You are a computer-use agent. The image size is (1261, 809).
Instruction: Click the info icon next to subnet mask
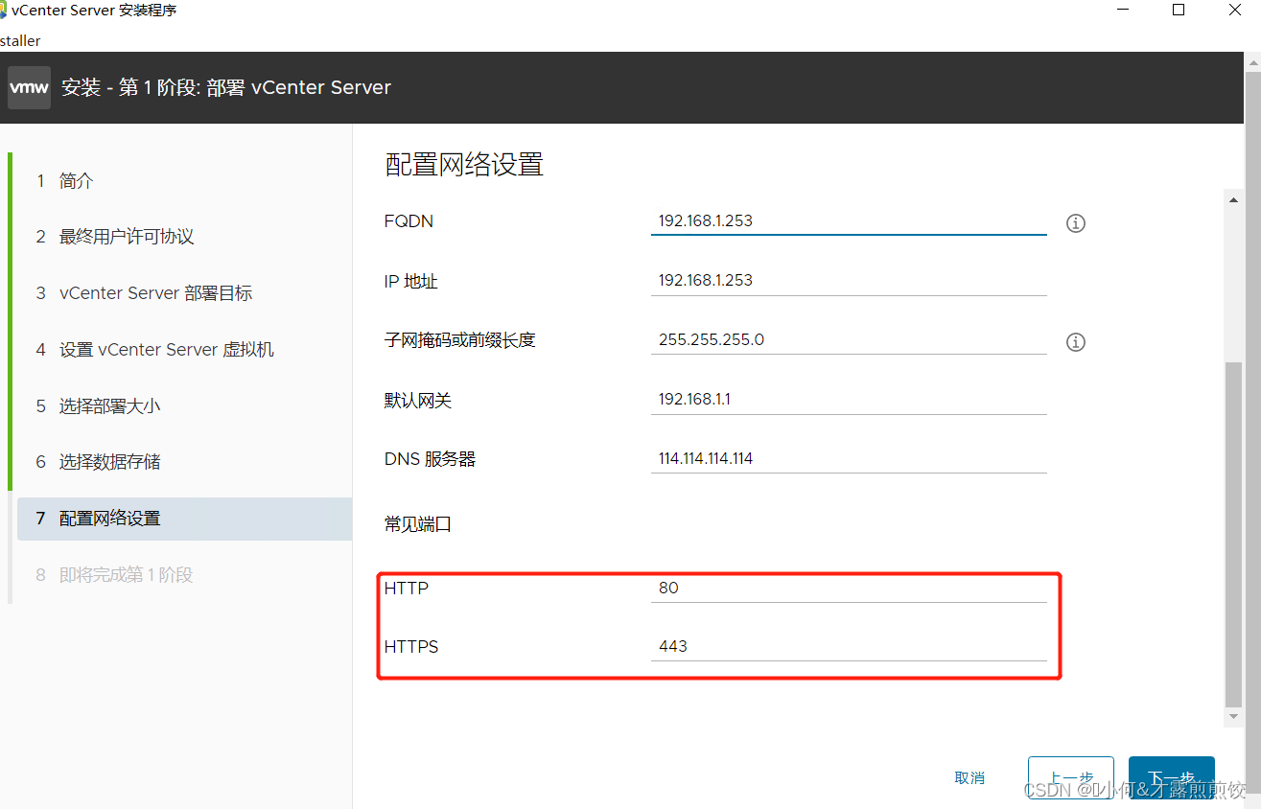1076,342
